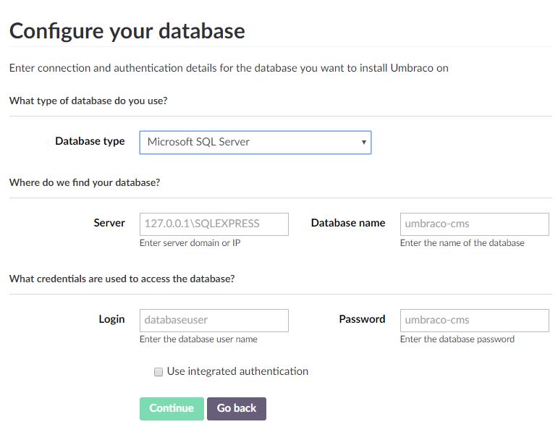Click the credentials section heading text
Viewport: 558px width, 440px height.
pyautogui.click(x=122, y=279)
